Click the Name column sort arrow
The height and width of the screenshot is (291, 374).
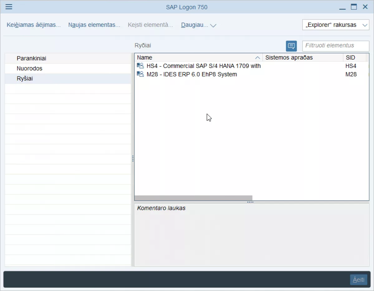tap(257, 58)
